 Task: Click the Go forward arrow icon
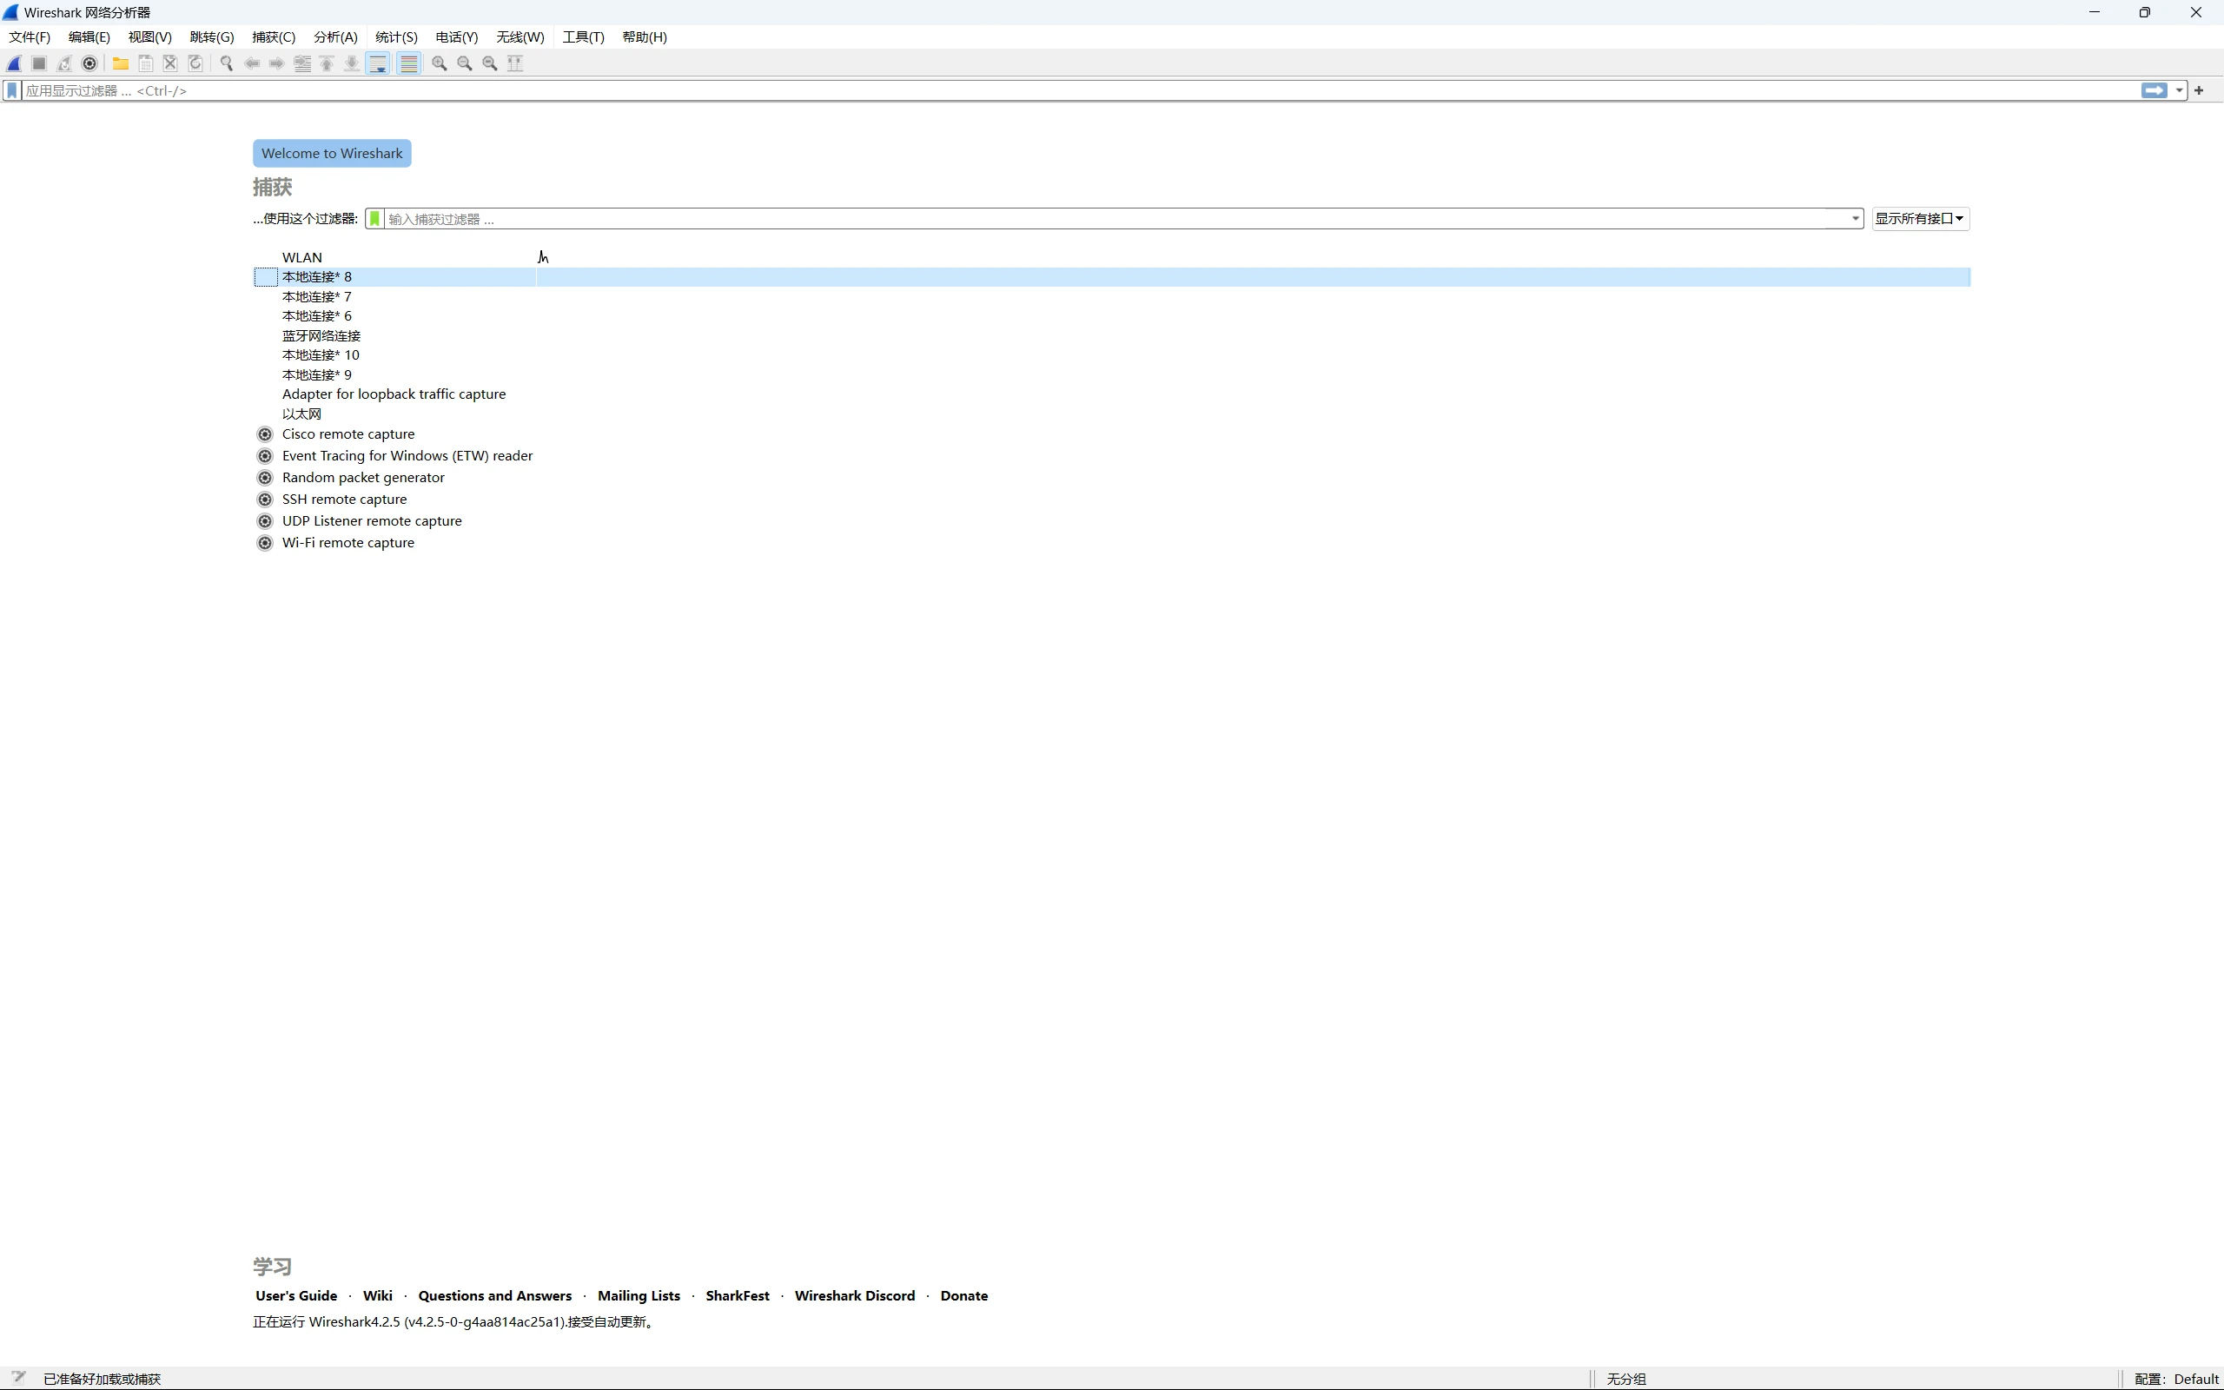(x=276, y=63)
